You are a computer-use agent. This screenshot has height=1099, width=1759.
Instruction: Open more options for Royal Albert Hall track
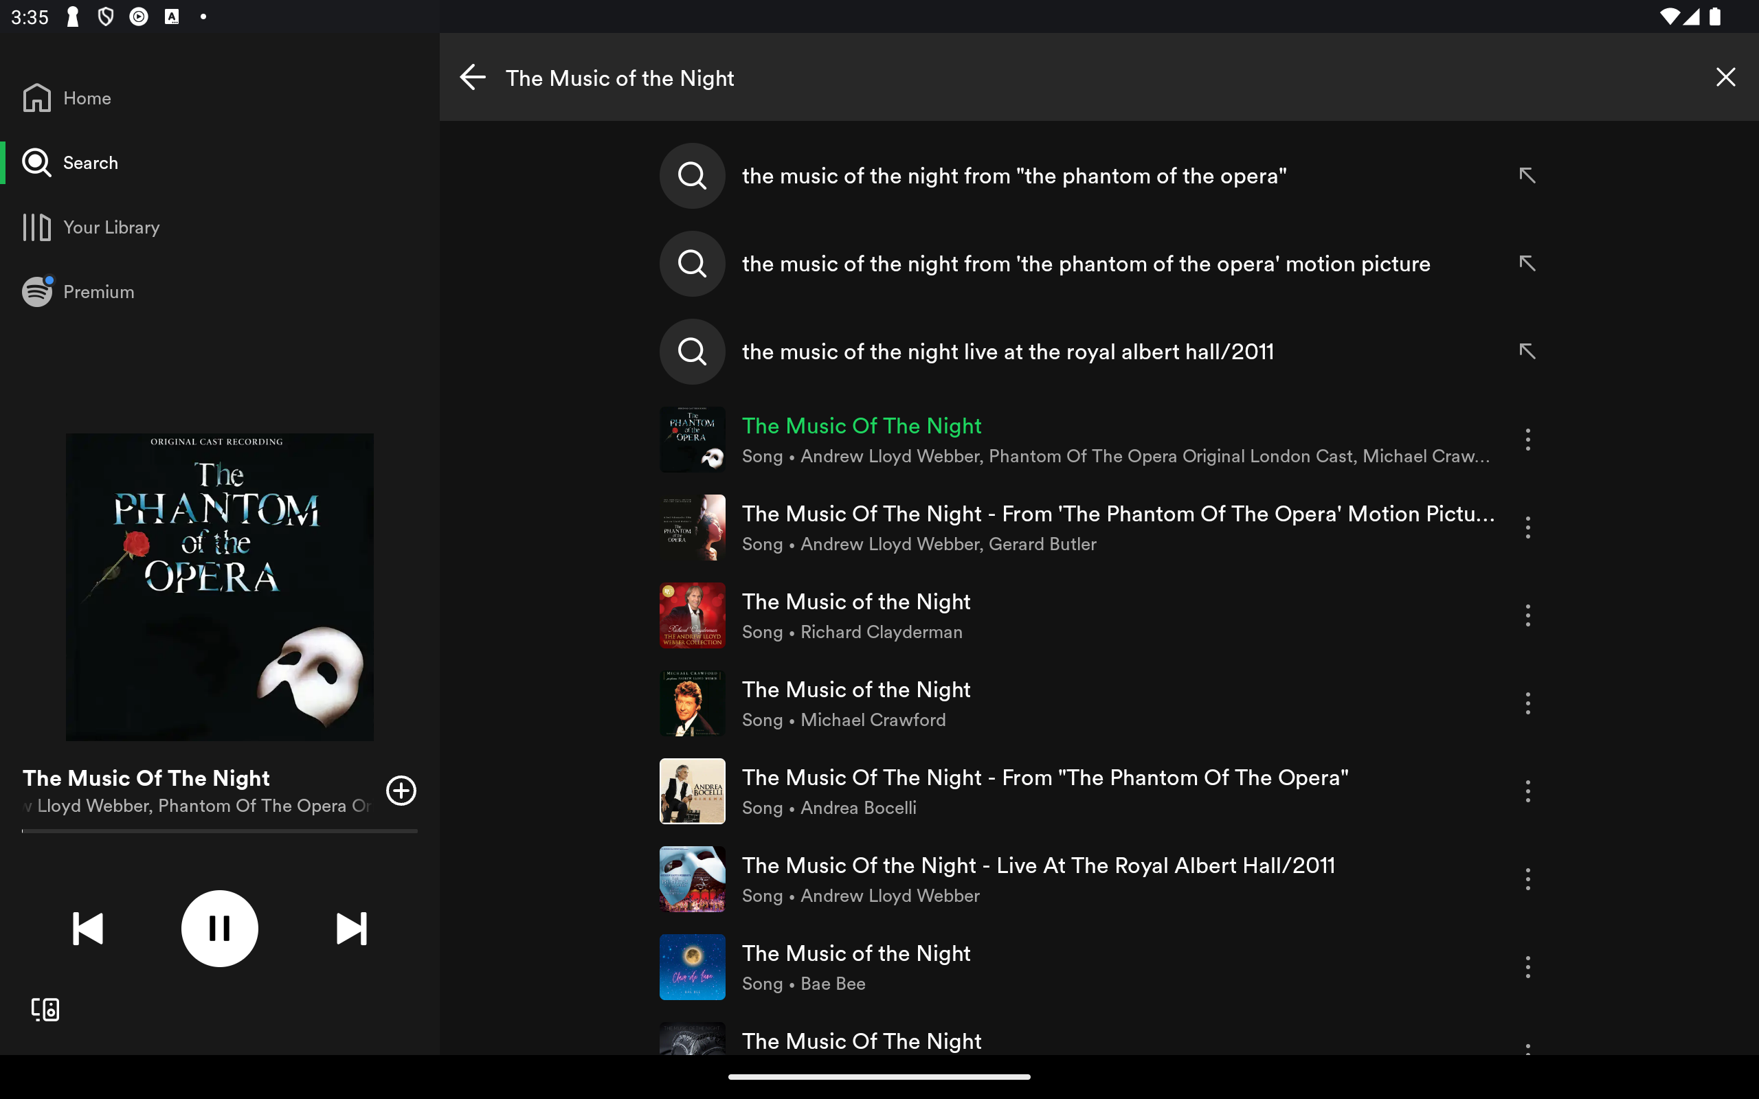pos(1527,879)
